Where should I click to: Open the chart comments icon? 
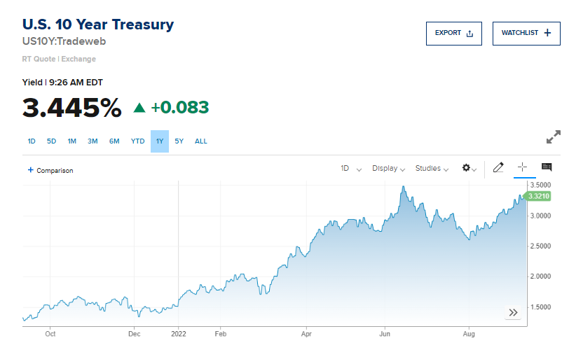[x=547, y=167]
